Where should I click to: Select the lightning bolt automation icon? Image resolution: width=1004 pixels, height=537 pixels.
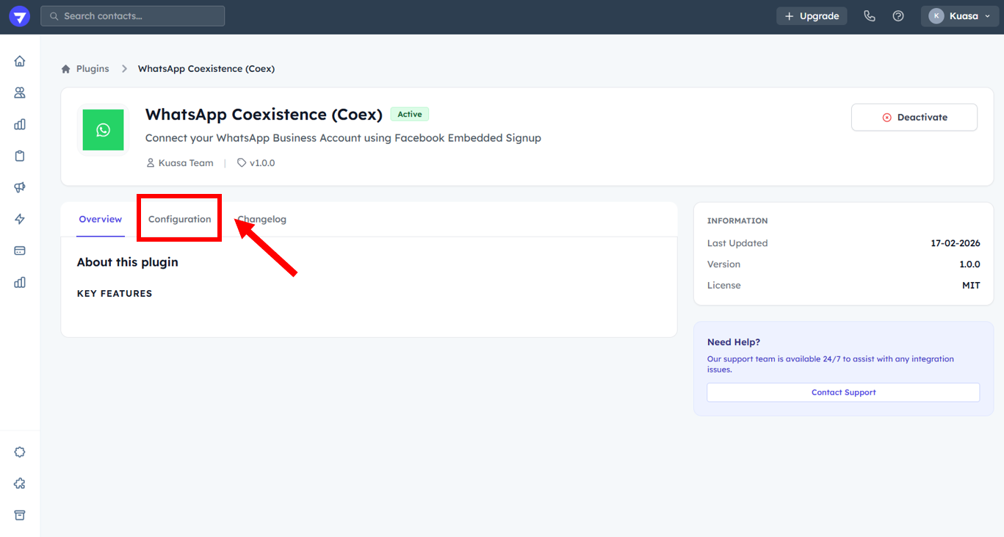[20, 219]
